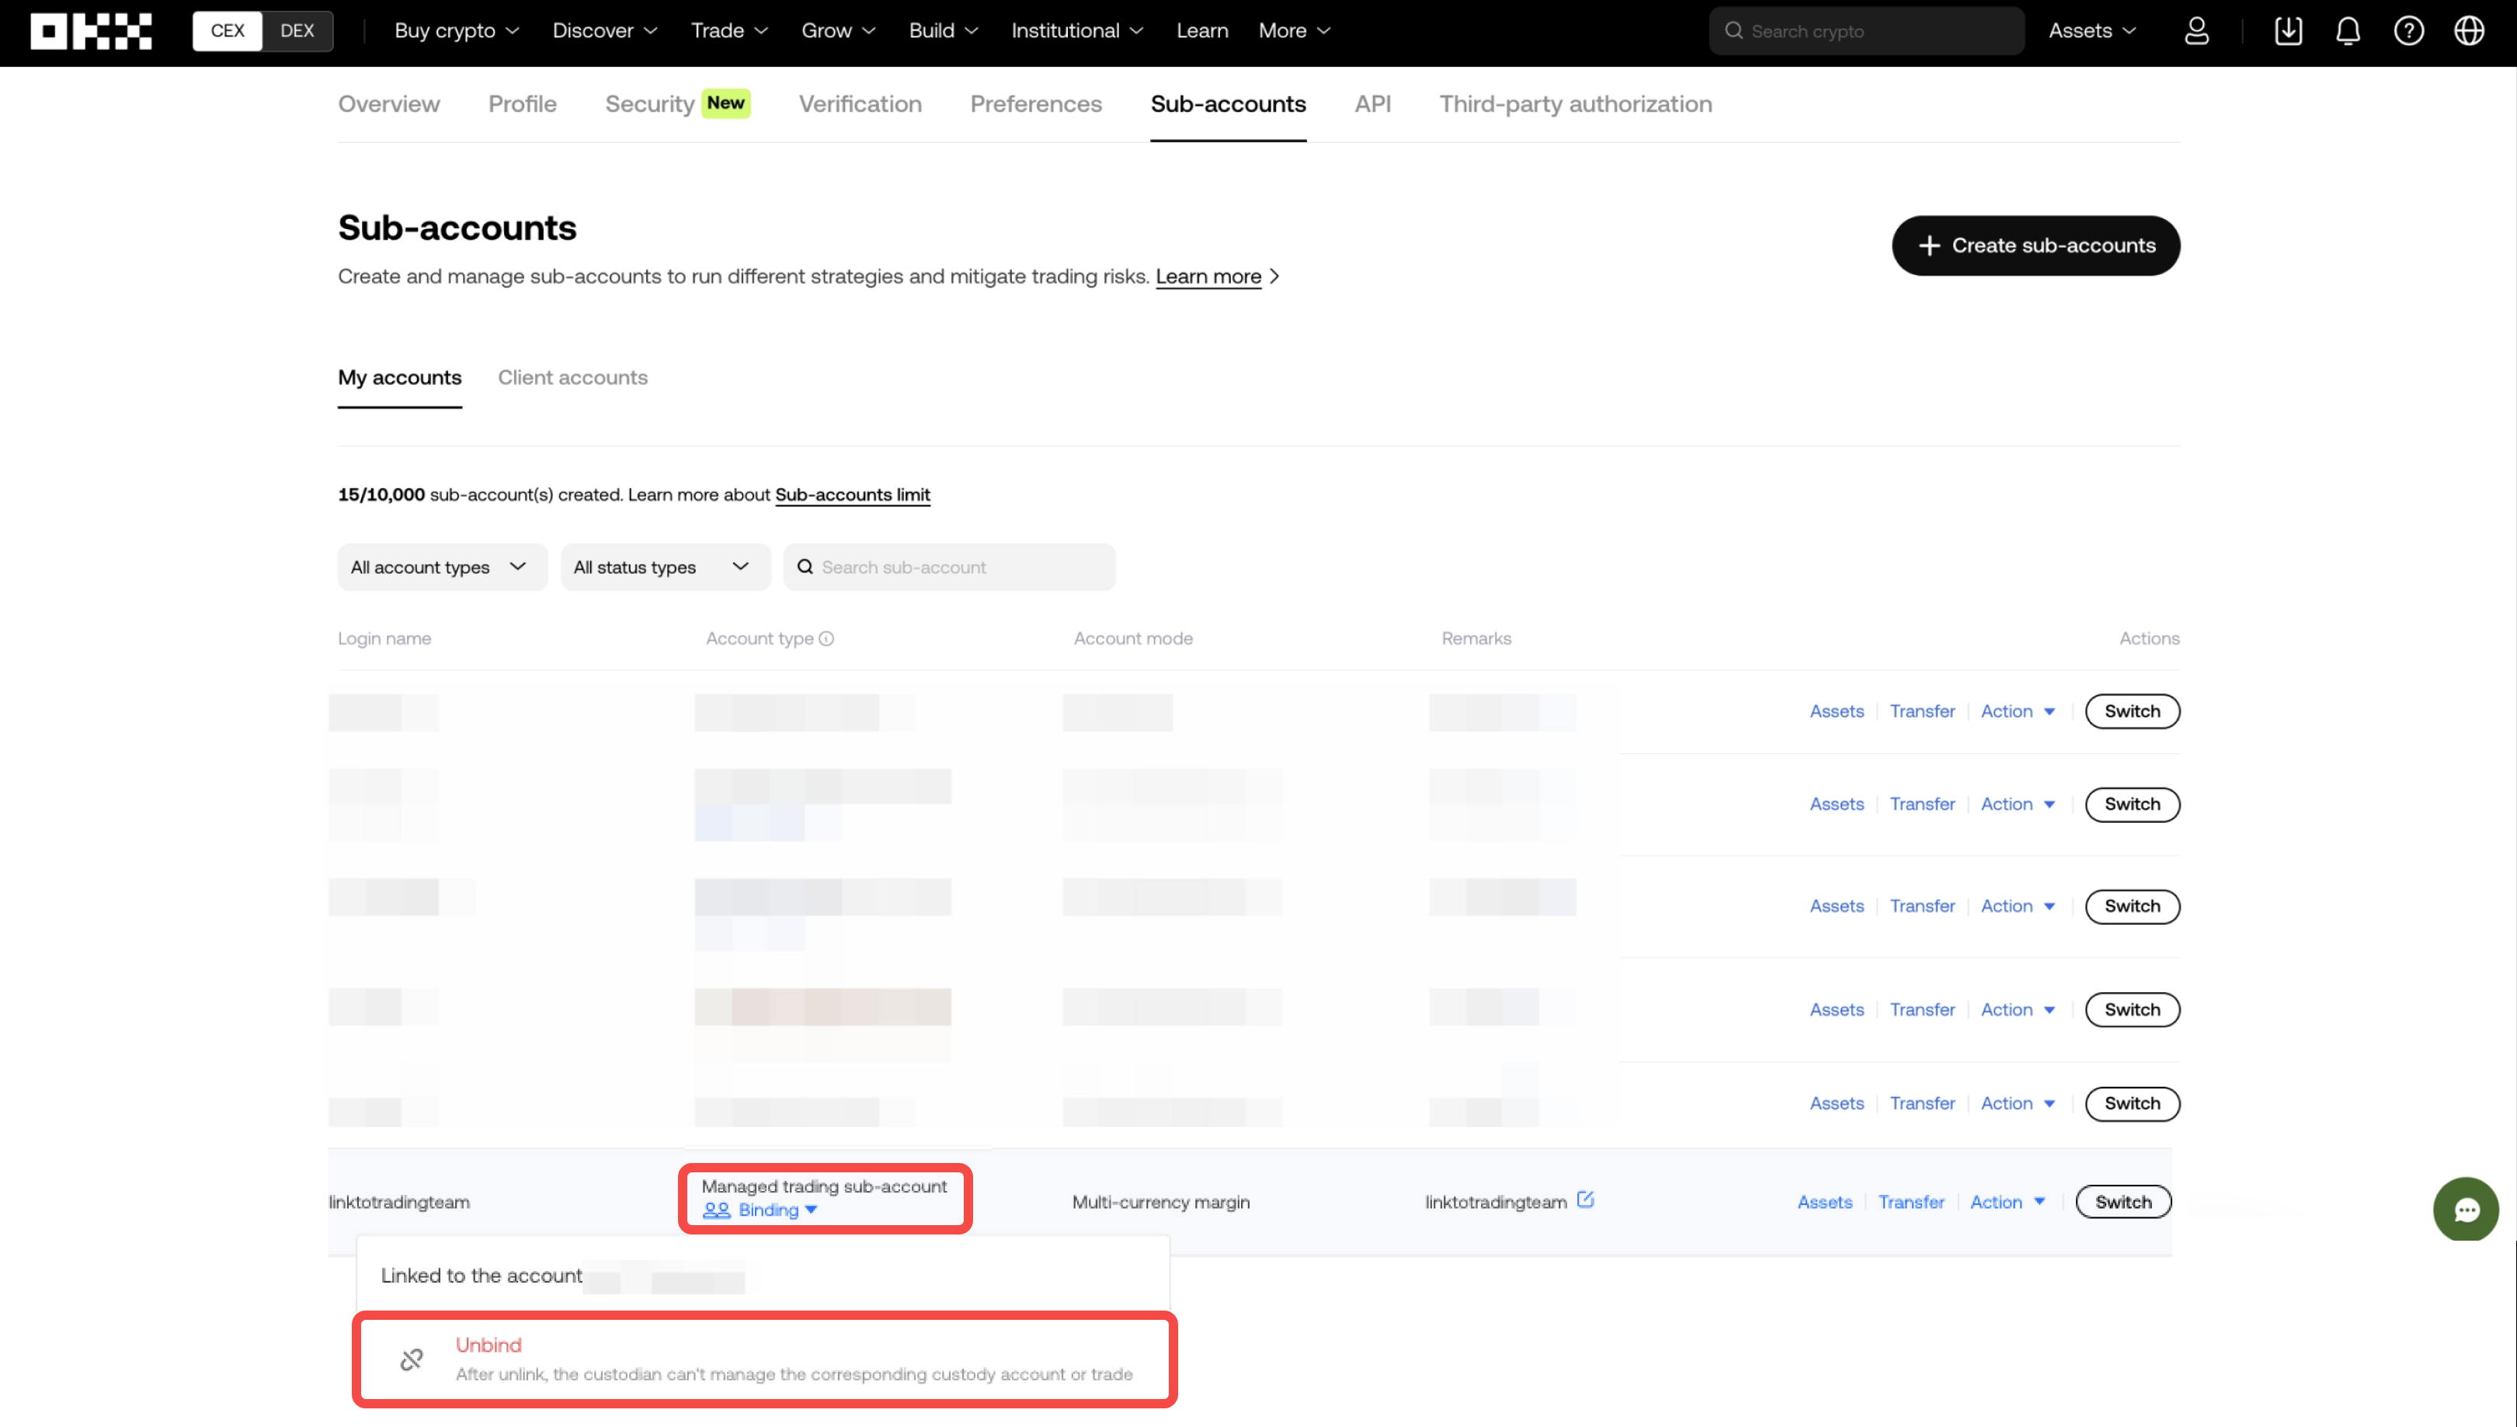Click Unbind in the linked account menu
Screen dimensions: 2517x1427
tap(488, 1345)
